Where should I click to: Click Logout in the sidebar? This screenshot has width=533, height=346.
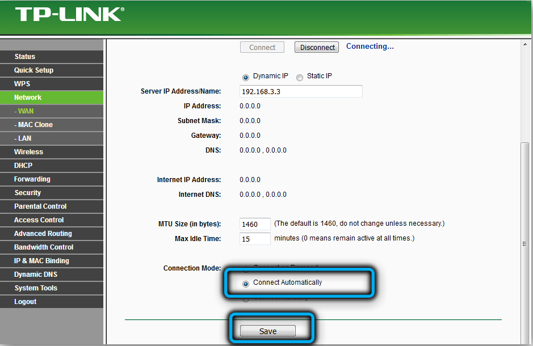(x=52, y=301)
